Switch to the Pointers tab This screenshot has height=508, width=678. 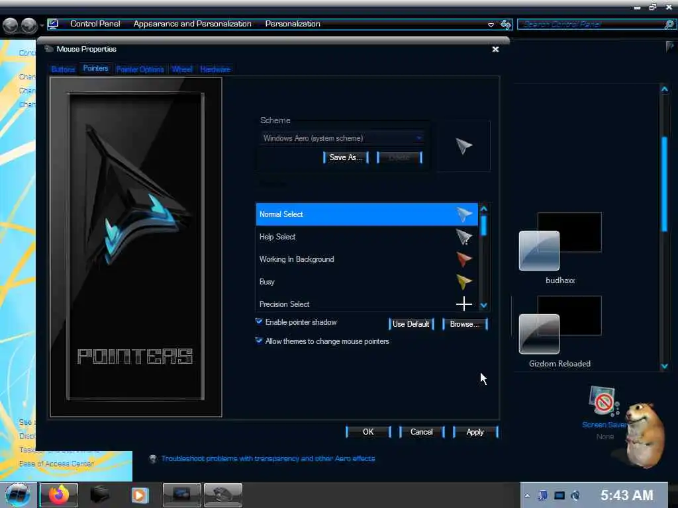point(95,68)
